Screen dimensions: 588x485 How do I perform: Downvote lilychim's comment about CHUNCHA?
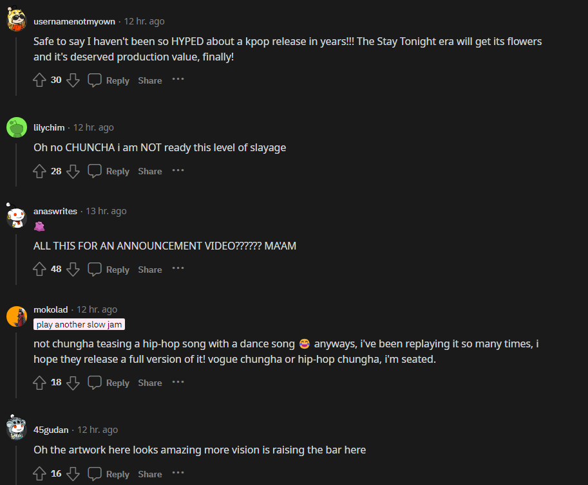[73, 172]
